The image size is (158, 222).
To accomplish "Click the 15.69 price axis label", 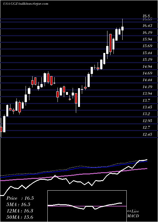I will click(147, 46).
